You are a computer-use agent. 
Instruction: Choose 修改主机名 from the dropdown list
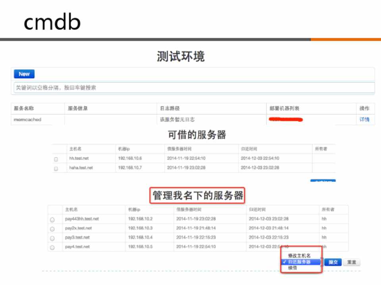tap(299, 256)
